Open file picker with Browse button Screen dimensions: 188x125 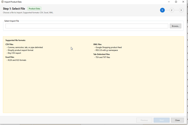click(175, 26)
